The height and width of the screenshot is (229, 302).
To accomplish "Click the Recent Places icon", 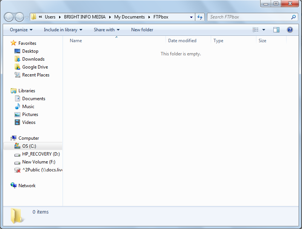I will tap(17, 75).
